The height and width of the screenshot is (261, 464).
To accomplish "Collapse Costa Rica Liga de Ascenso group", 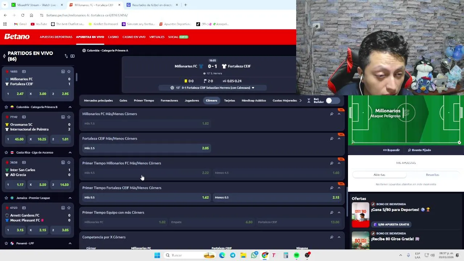I will pyautogui.click(x=70, y=152).
